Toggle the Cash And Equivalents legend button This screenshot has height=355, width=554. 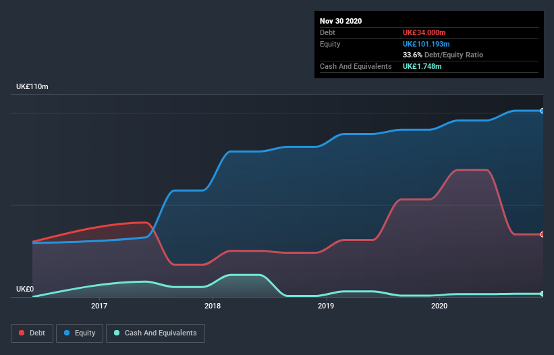click(x=155, y=333)
